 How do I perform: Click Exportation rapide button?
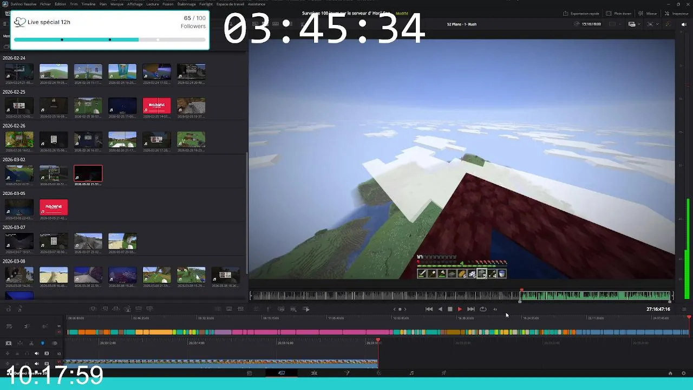pyautogui.click(x=581, y=14)
